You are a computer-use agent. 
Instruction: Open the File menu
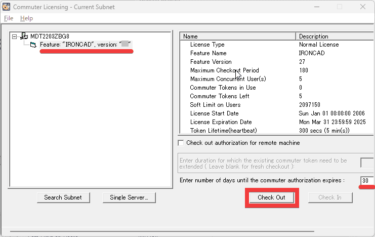tap(9, 18)
